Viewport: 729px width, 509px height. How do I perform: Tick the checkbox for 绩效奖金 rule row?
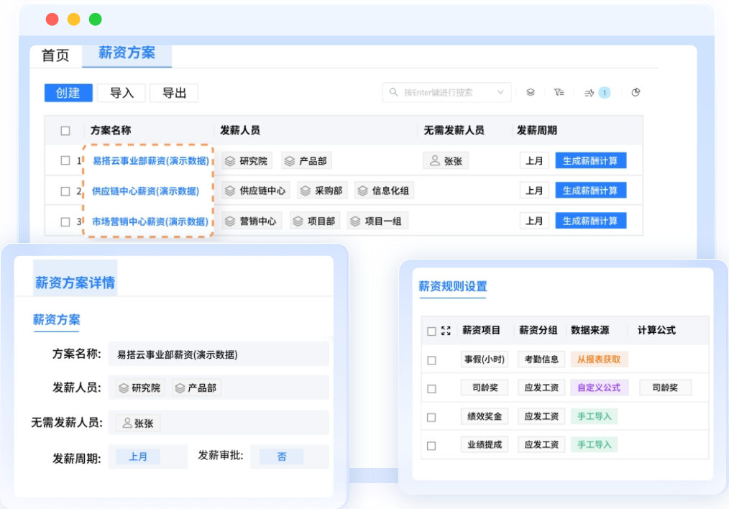click(431, 417)
